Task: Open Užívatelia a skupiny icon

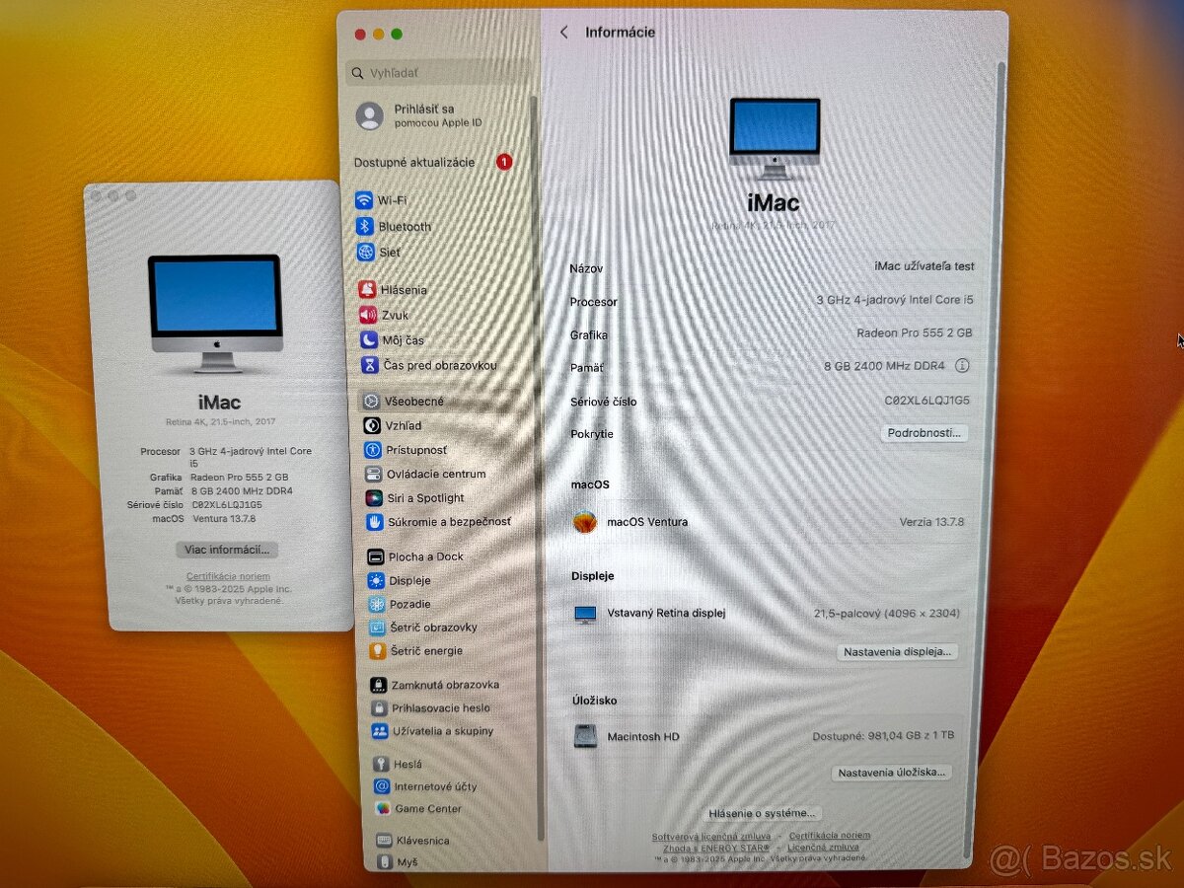Action: click(x=380, y=731)
